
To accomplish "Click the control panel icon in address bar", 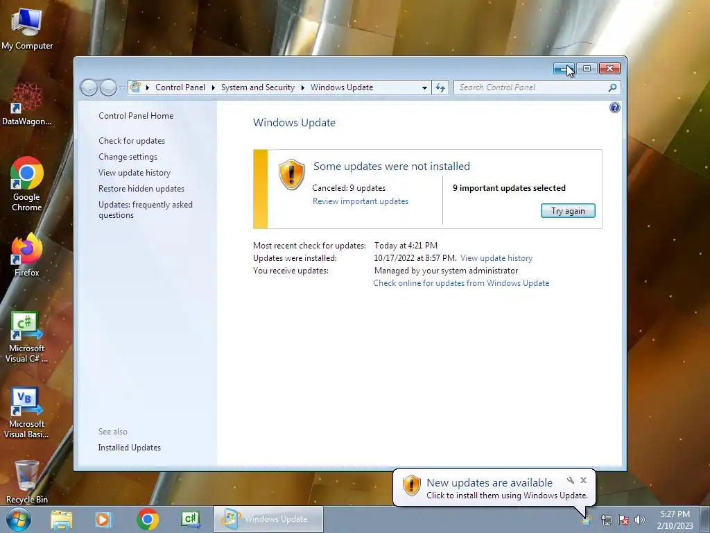I will click(x=135, y=87).
